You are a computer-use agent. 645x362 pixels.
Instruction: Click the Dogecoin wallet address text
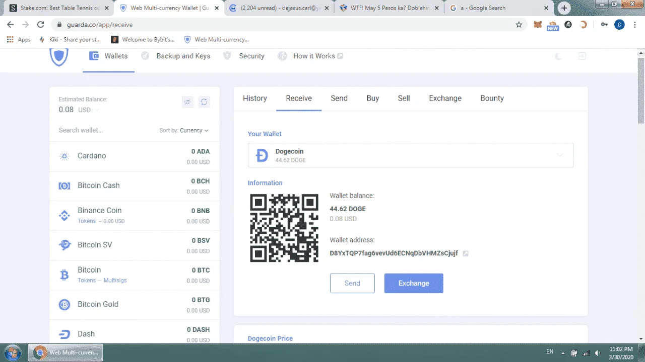(394, 253)
